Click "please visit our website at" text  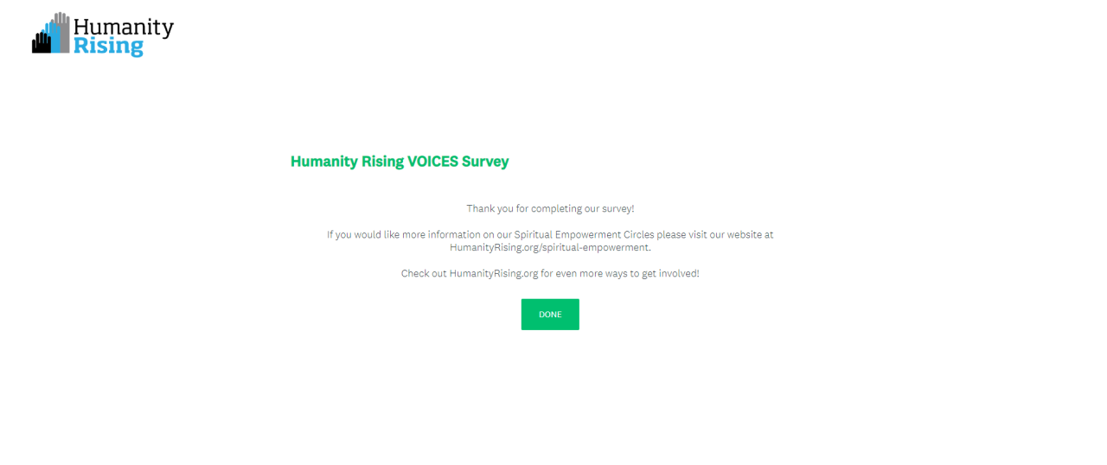tap(715, 235)
